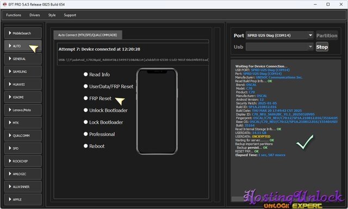
Task: Expand the GENERAL sidebar section
Action: click(x=23, y=59)
